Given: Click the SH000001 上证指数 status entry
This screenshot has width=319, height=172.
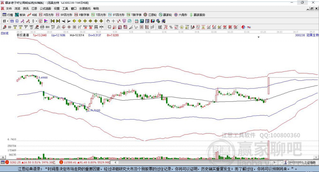Looking at the screenshot, I should tap(300, 162).
